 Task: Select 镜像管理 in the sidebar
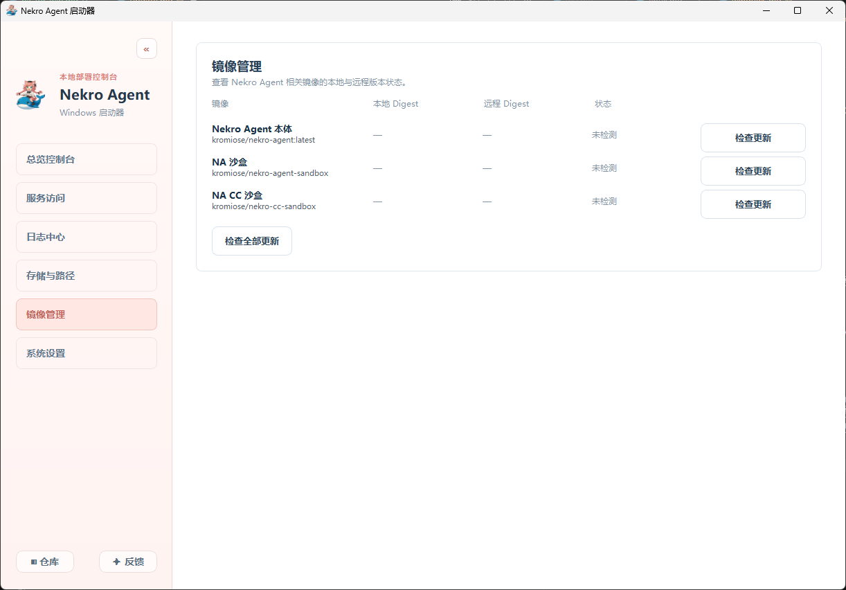[87, 314]
